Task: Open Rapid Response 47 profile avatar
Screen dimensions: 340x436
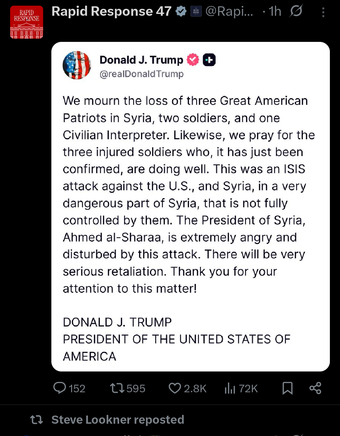Action: pyautogui.click(x=26, y=22)
